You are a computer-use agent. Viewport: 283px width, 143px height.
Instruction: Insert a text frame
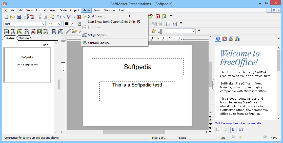7,31
